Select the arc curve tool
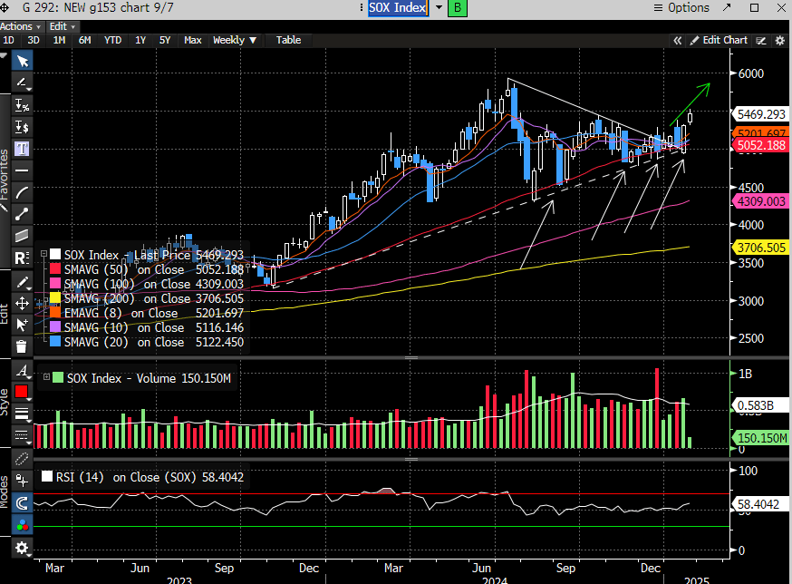 pyautogui.click(x=22, y=192)
